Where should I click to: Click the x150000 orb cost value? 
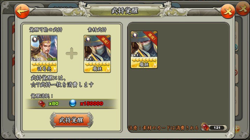click(91, 103)
